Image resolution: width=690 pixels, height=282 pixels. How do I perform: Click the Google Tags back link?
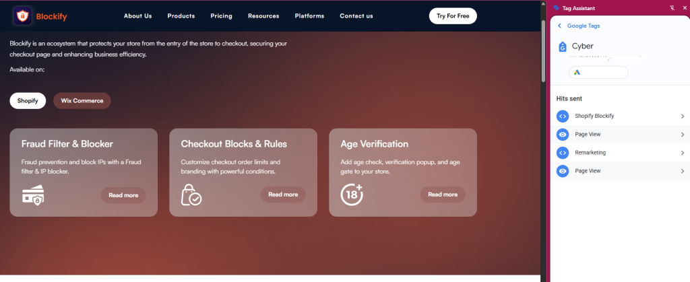(584, 26)
